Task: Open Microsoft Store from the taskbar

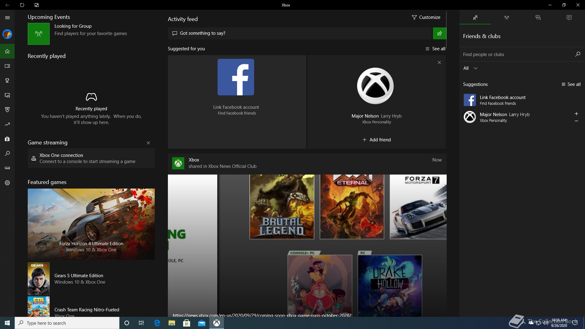Action: tap(187, 323)
